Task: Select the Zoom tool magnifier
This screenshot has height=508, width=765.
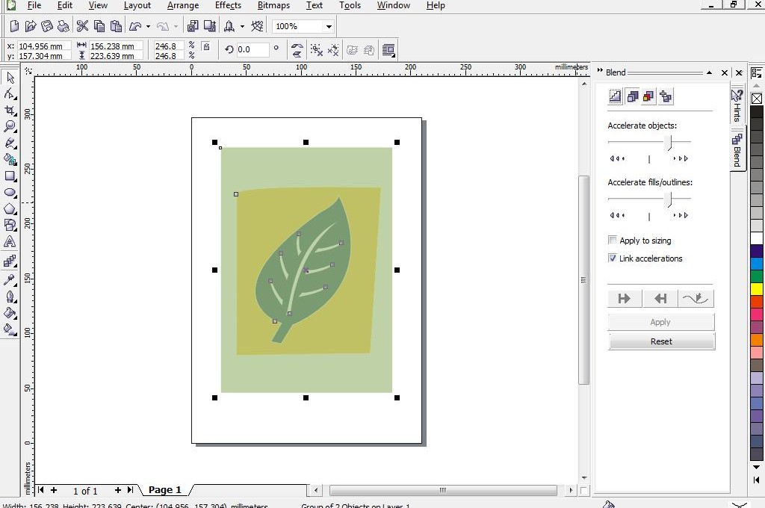Action: (x=10, y=126)
